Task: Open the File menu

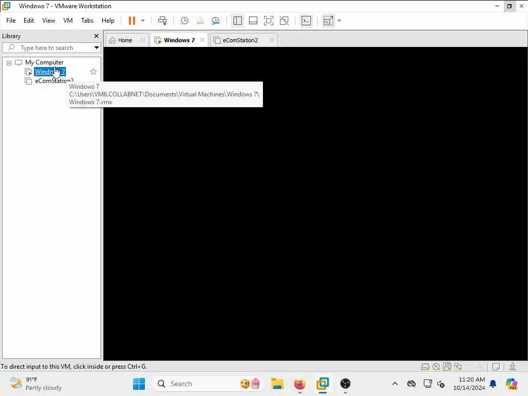Action: pyautogui.click(x=11, y=21)
